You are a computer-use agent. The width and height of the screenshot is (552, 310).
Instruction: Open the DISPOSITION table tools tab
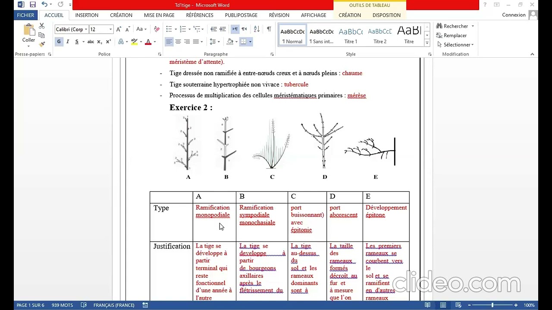click(386, 15)
